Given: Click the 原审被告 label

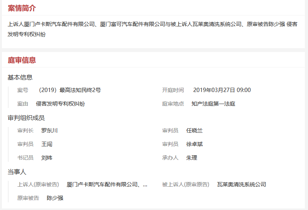Looking at the screenshot, I should point(28,198).
